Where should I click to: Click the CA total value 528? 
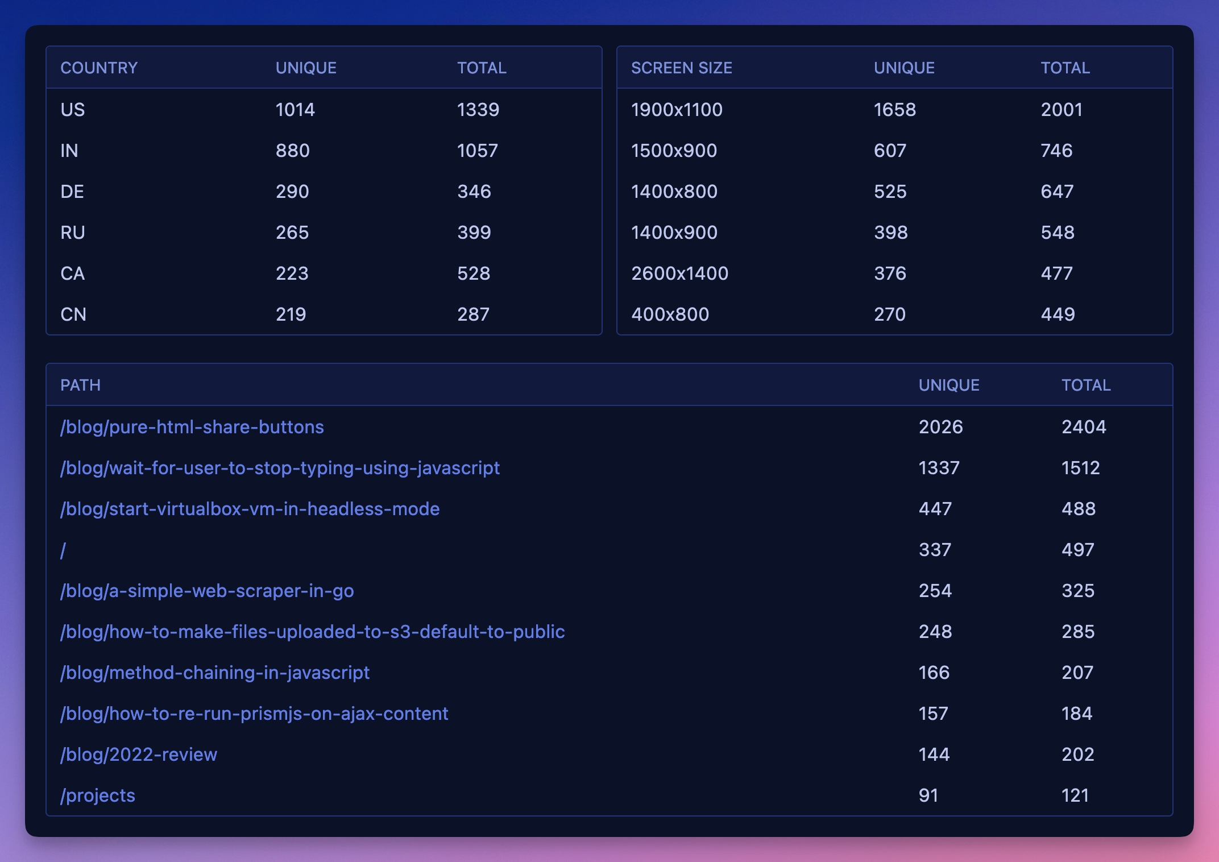(474, 273)
